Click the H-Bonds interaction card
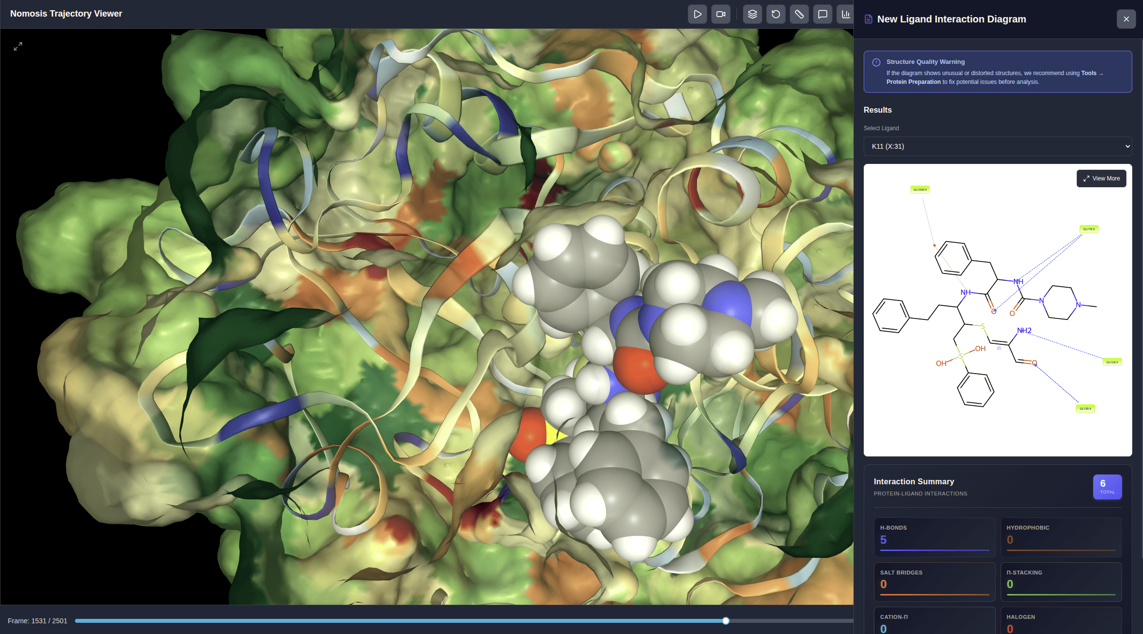Screen dimensions: 1143x634 [x=934, y=537]
